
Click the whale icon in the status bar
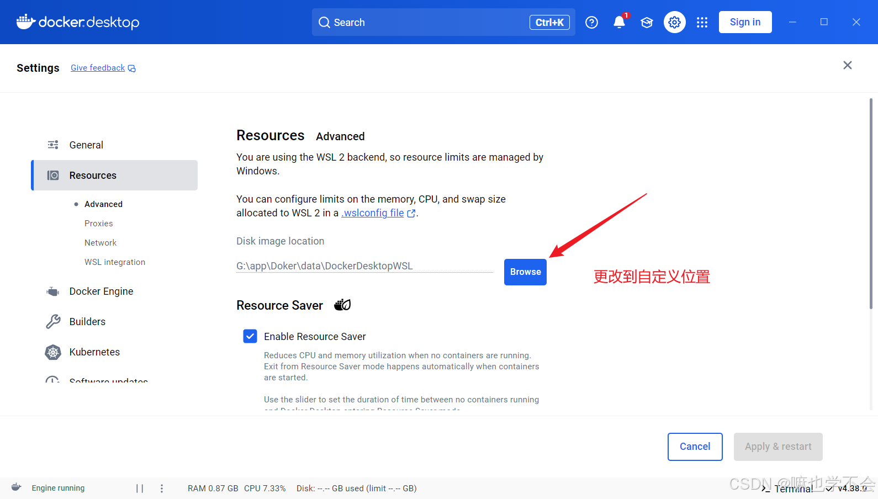point(16,487)
